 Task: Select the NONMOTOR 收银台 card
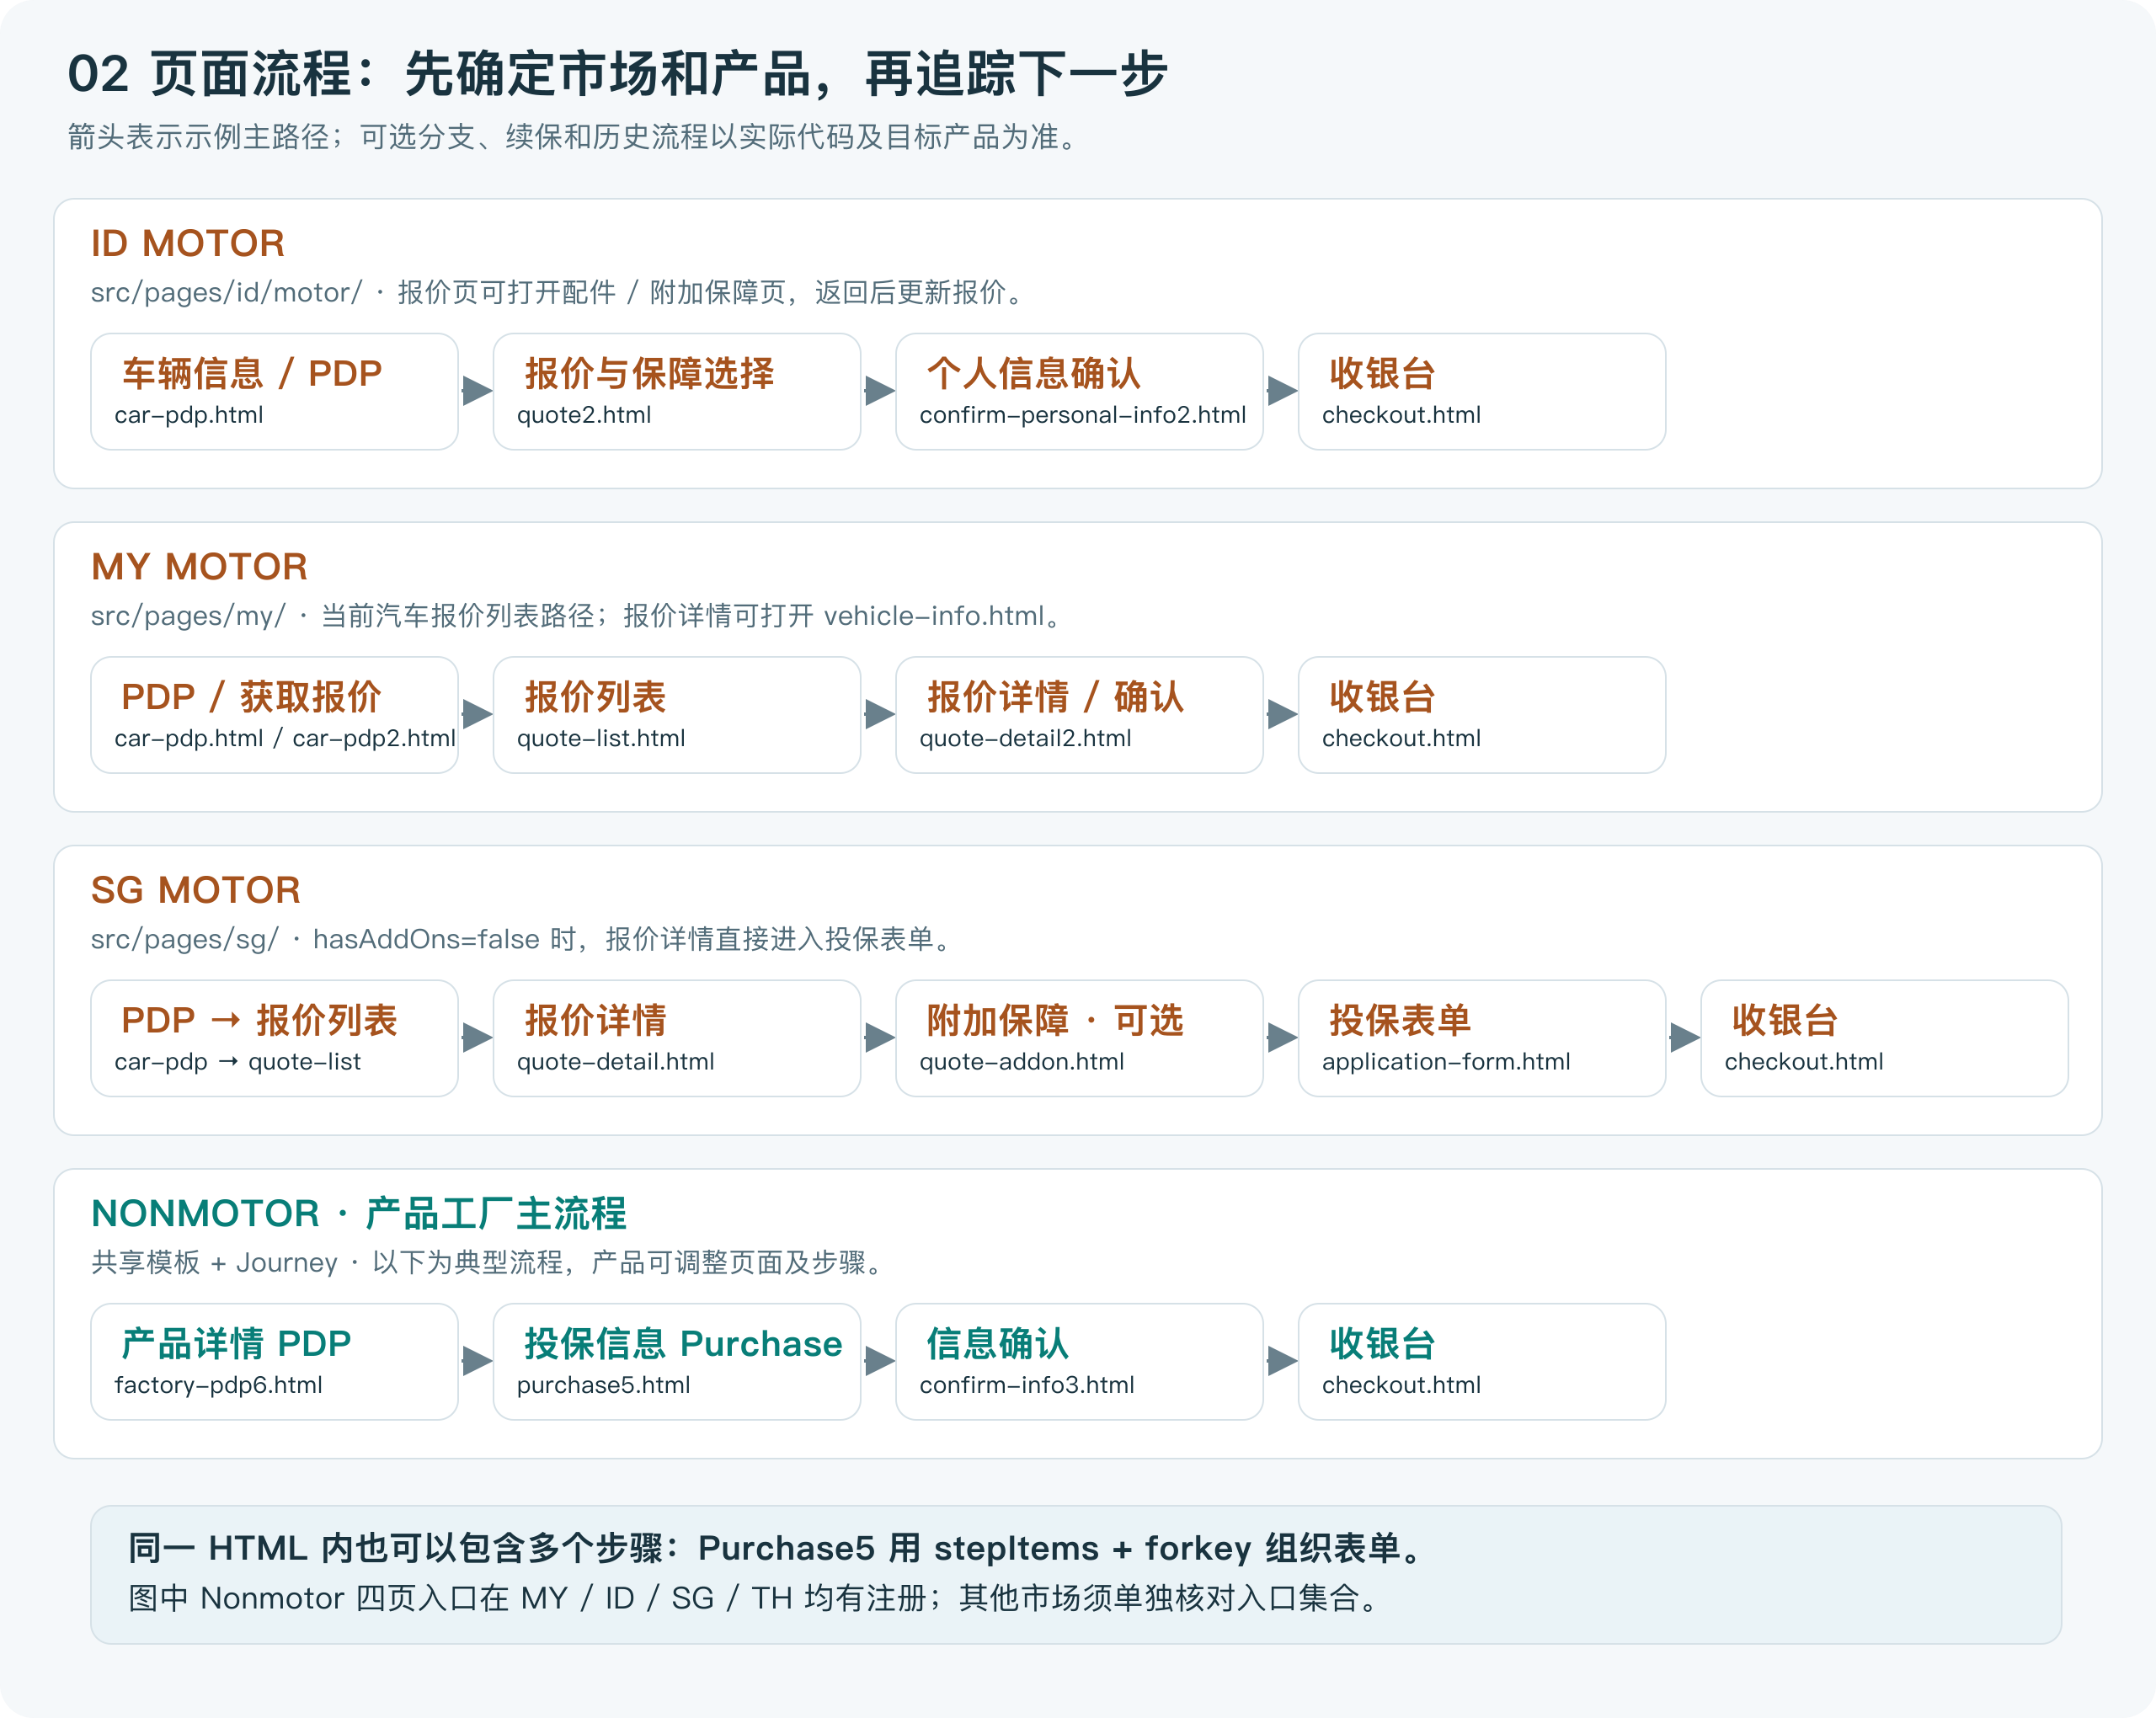[x=1482, y=1361]
